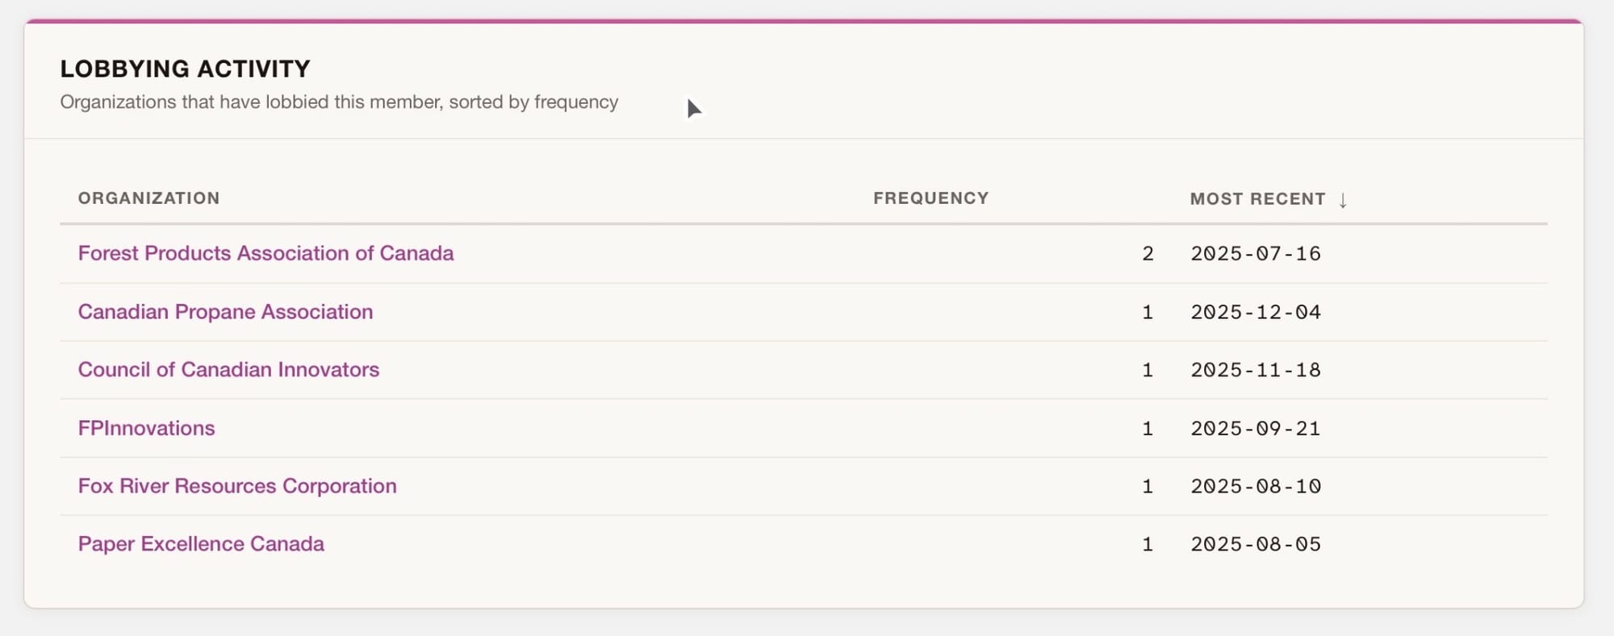The image size is (1614, 636).
Task: Click the frequency value in the FPInnovations row
Action: (x=1148, y=428)
